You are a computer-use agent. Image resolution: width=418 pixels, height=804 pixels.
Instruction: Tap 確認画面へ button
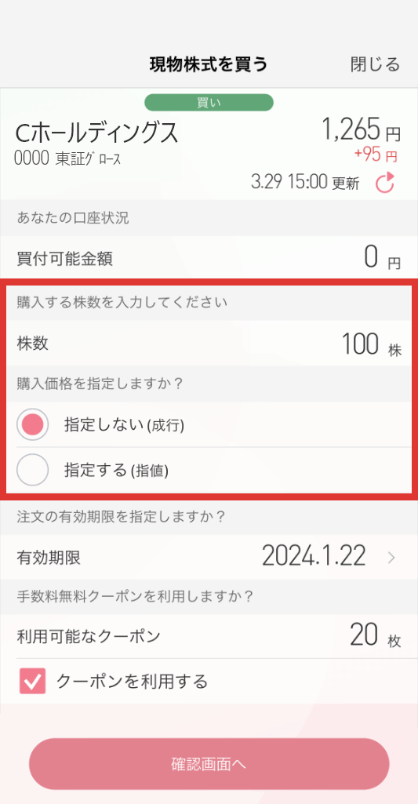tap(209, 764)
